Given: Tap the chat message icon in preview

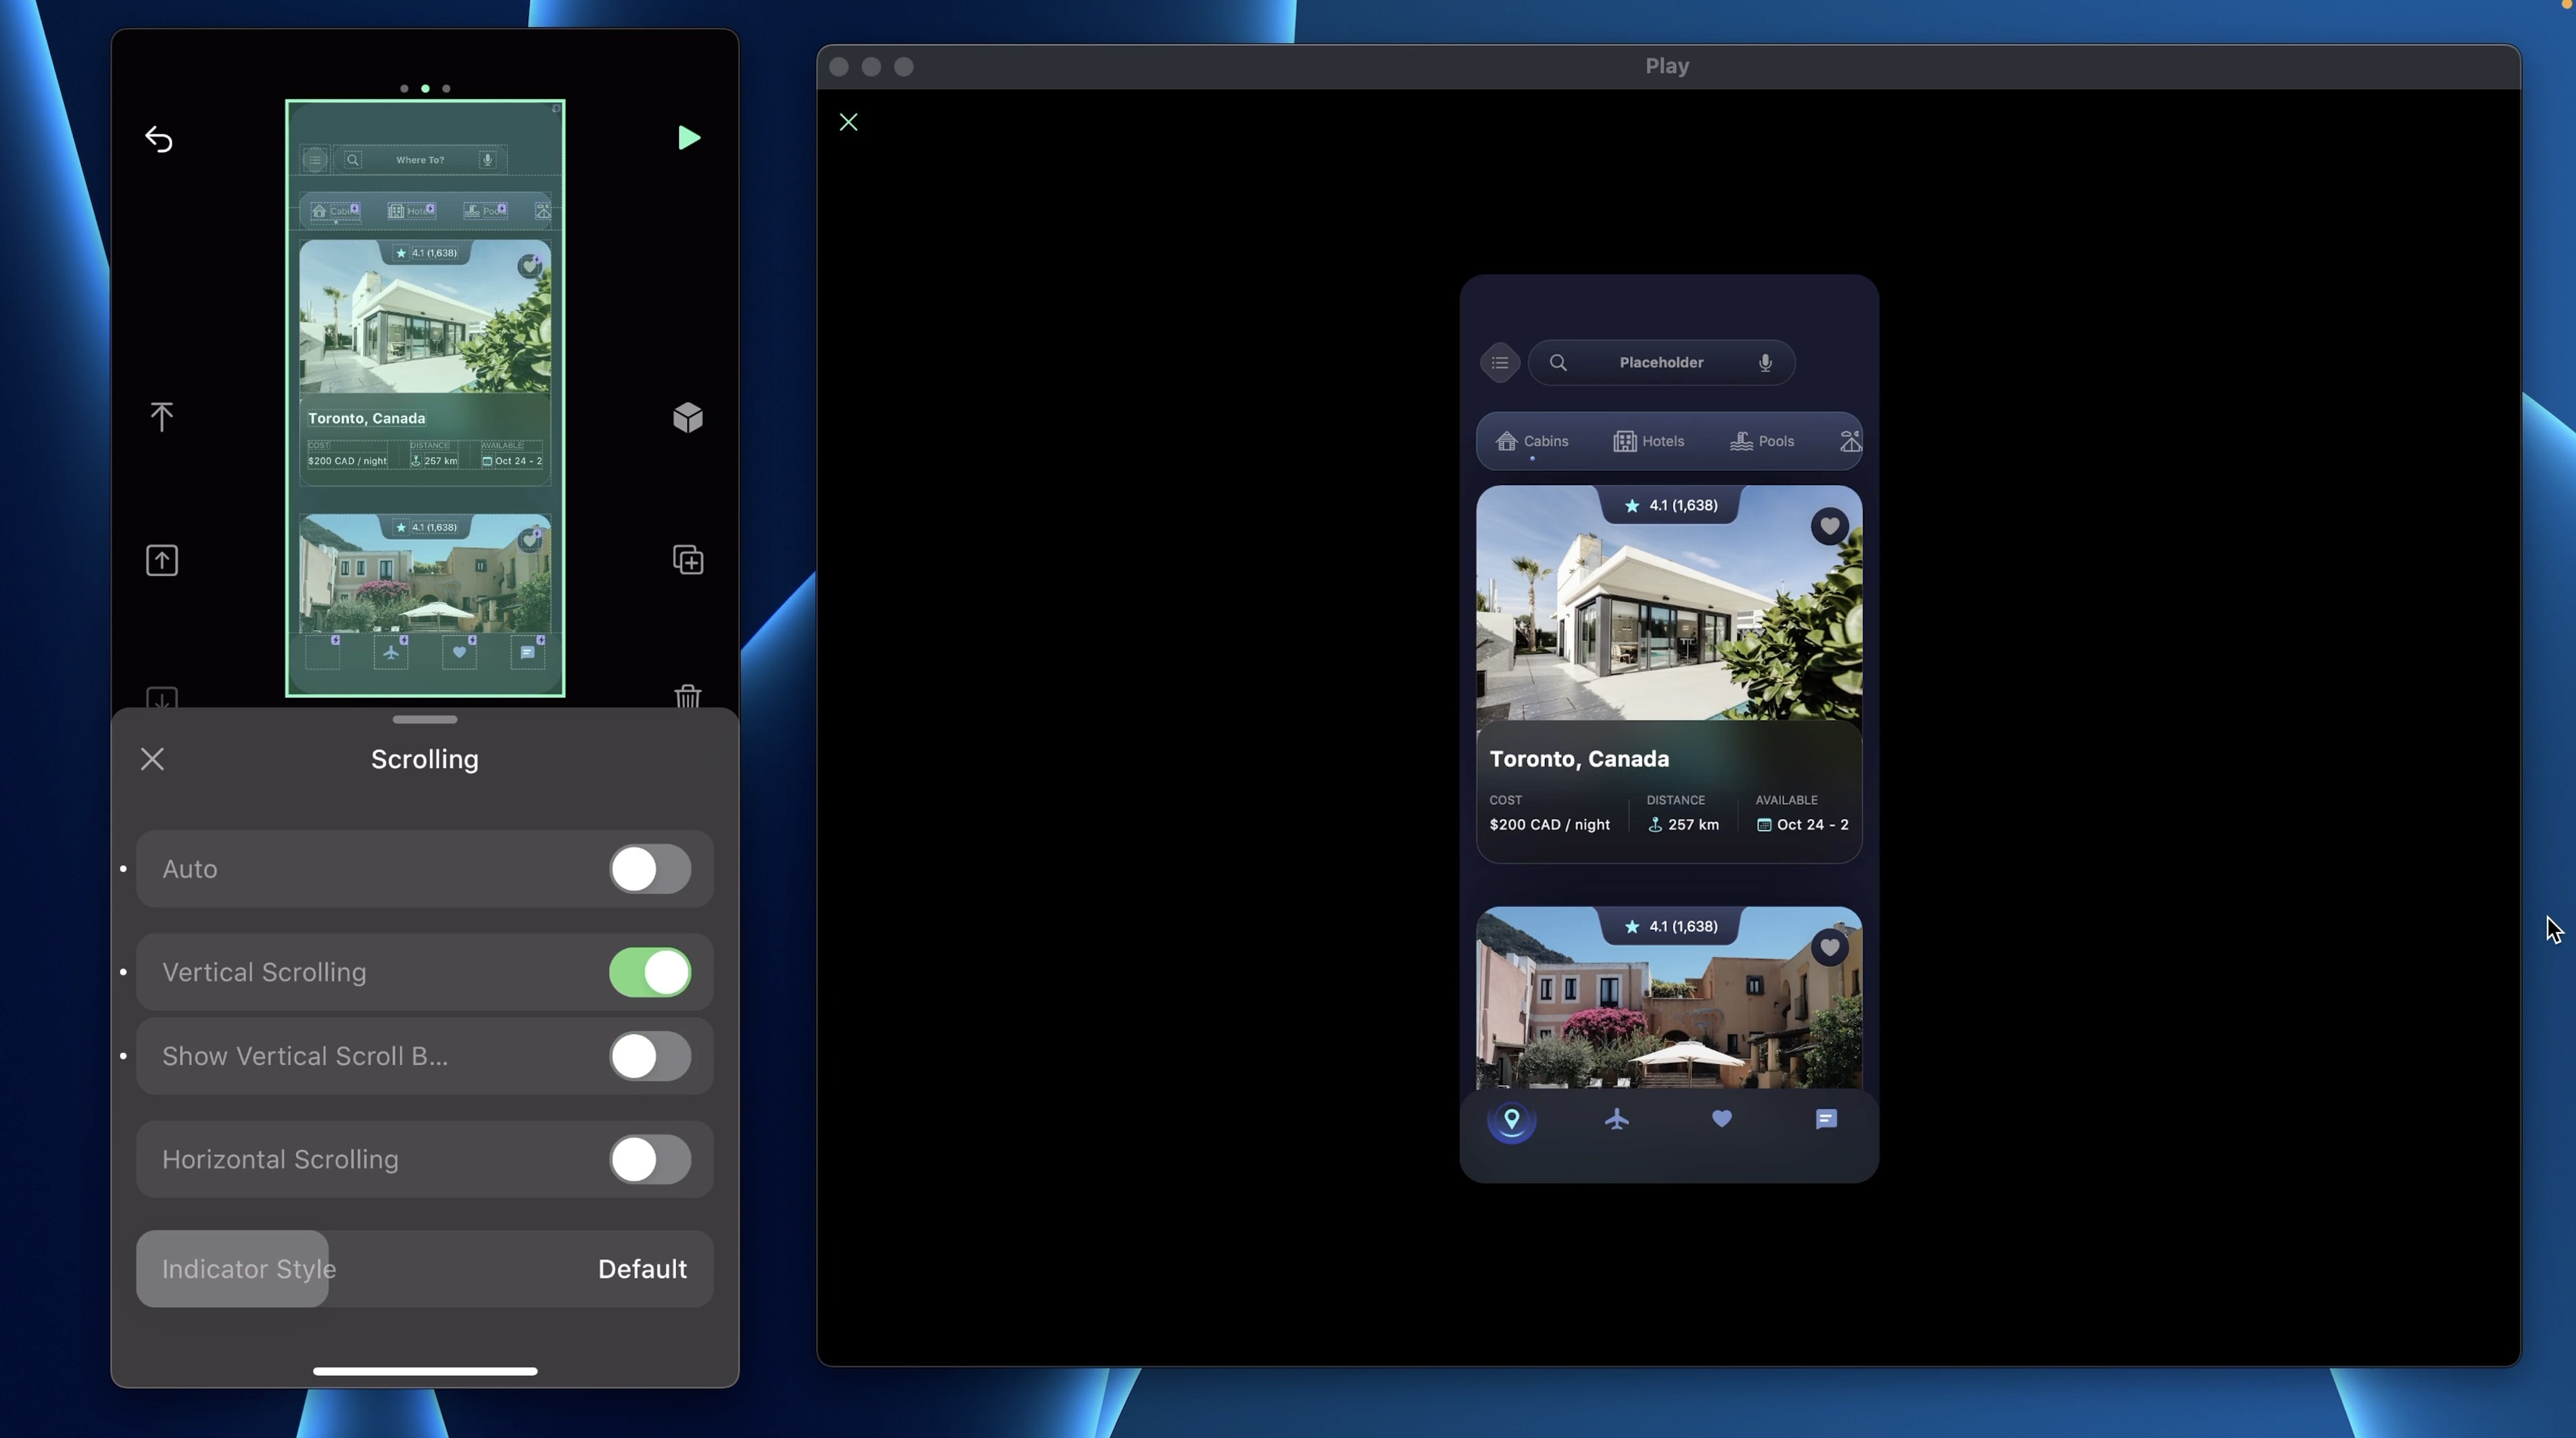Looking at the screenshot, I should click(1826, 1119).
